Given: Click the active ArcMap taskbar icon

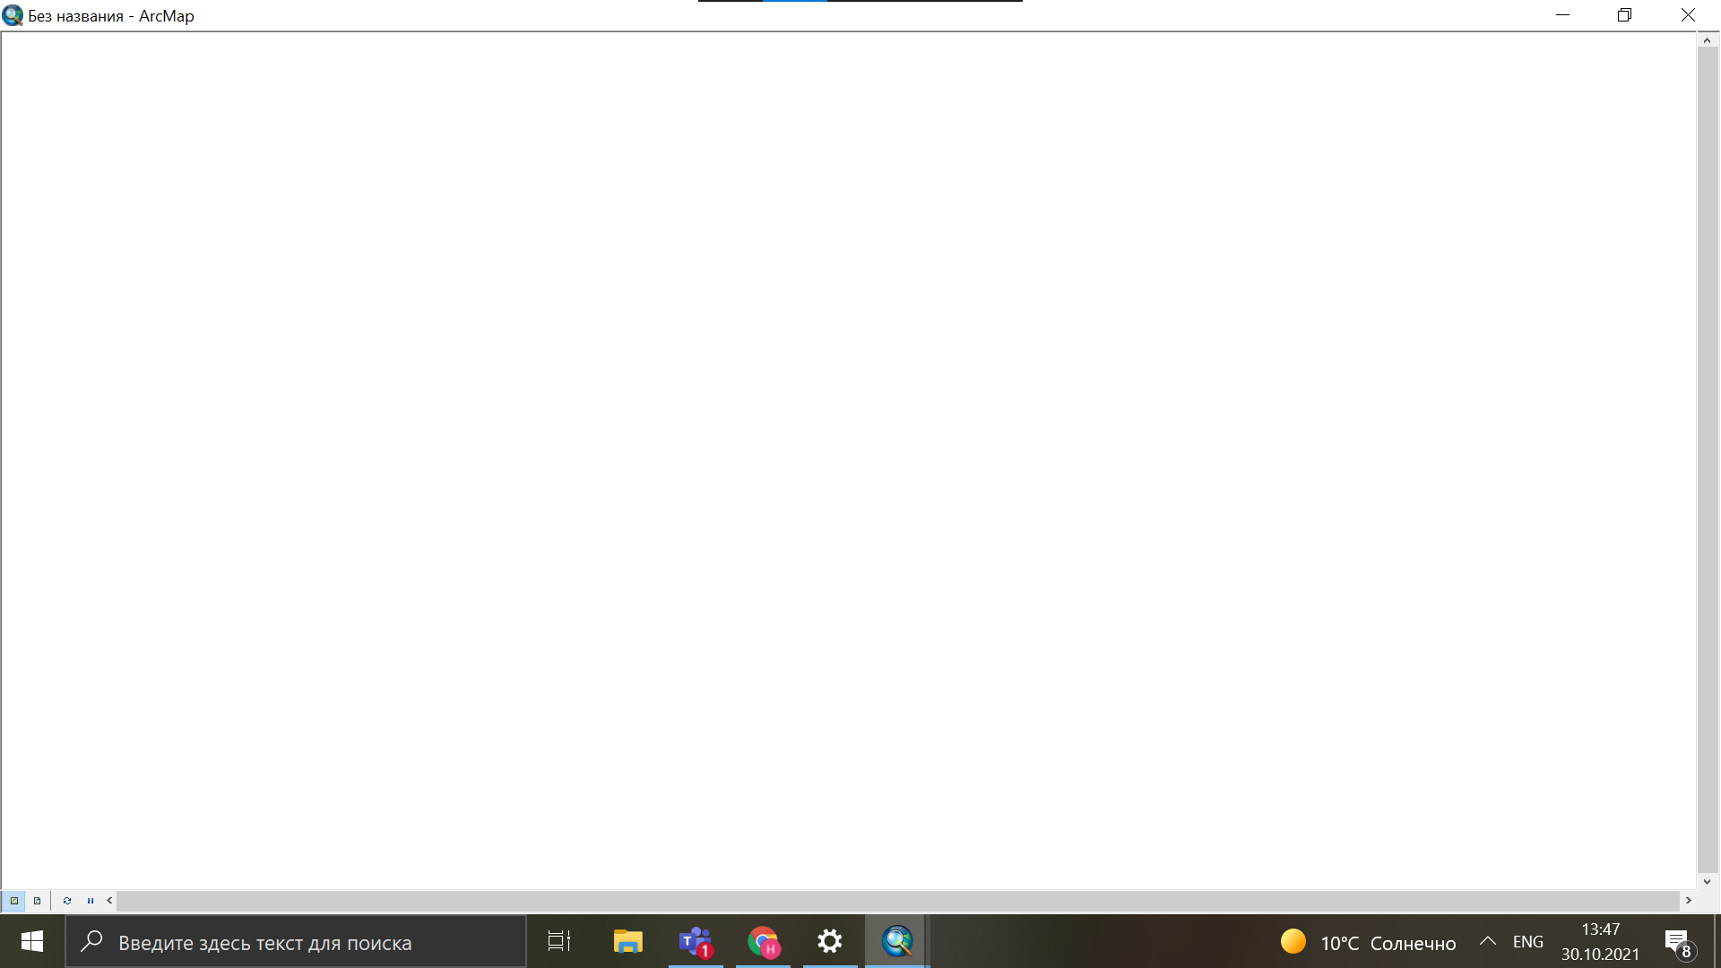Looking at the screenshot, I should tap(896, 941).
